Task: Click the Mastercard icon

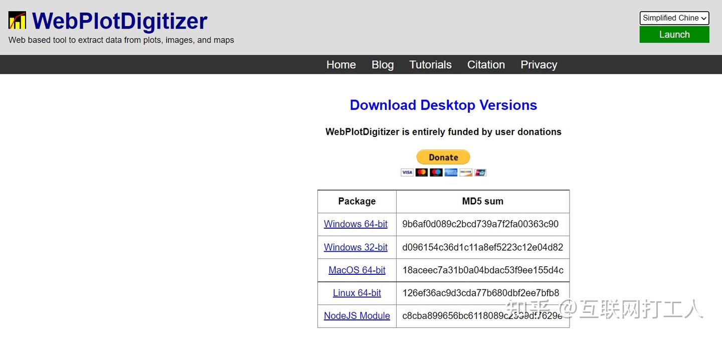Action: point(422,172)
